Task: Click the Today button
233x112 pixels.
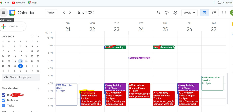Action: [x=51, y=13]
